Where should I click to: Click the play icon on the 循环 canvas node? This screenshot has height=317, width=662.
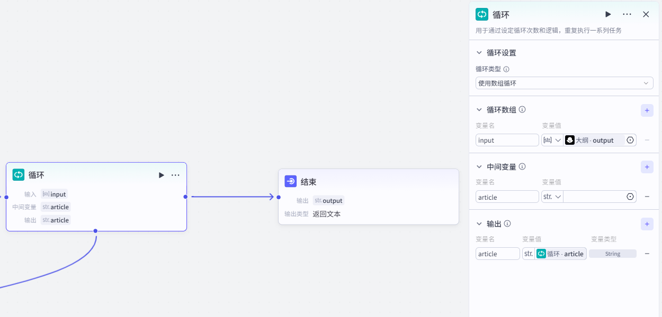(x=161, y=175)
